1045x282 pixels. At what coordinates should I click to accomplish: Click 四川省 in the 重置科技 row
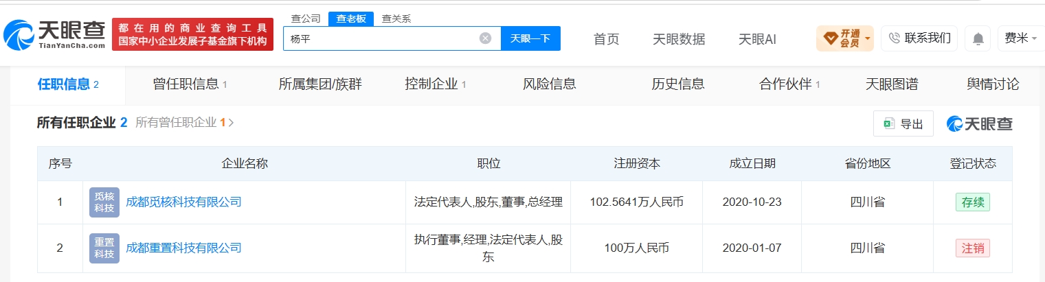pyautogui.click(x=868, y=248)
